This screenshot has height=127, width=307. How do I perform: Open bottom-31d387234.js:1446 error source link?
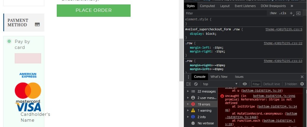tap(274, 96)
